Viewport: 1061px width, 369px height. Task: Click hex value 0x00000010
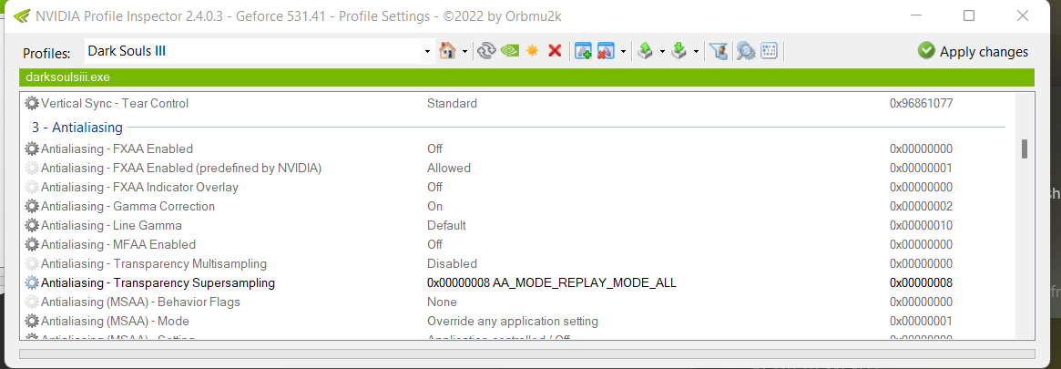[921, 225]
